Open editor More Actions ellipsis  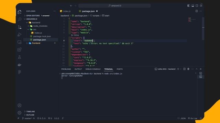click(x=201, y=11)
